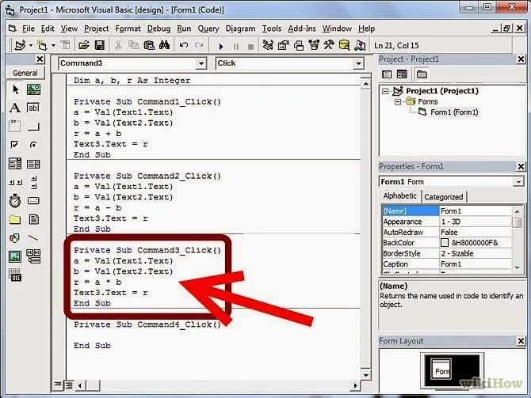Image resolution: width=531 pixels, height=398 pixels.
Task: Open the Object Browser toolbar icon
Action: pyautogui.click(x=314, y=45)
